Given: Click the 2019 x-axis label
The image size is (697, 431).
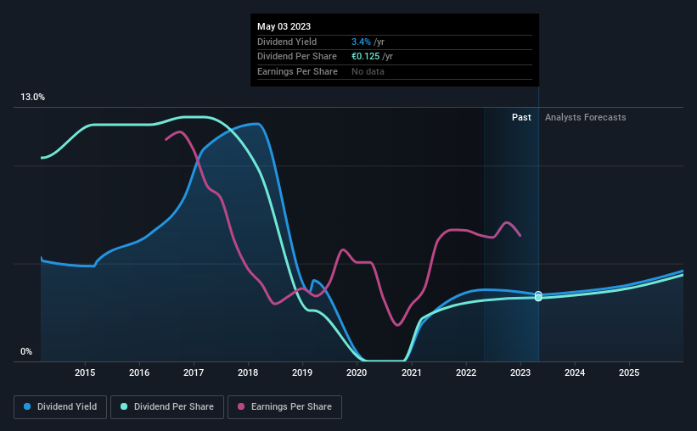Looking at the screenshot, I should point(302,372).
